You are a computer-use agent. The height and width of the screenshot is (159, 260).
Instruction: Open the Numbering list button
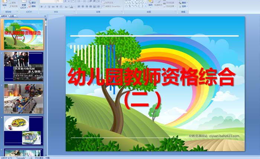click(x=85, y=1)
